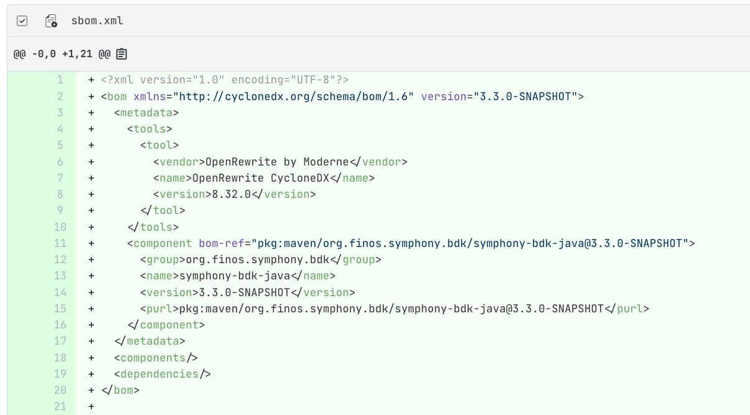The height and width of the screenshot is (415, 750).
Task: Copy the hunk using the clipboard icon
Action: [x=121, y=54]
